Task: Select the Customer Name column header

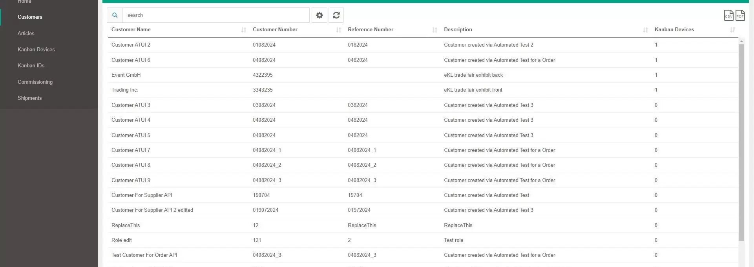Action: click(131, 30)
